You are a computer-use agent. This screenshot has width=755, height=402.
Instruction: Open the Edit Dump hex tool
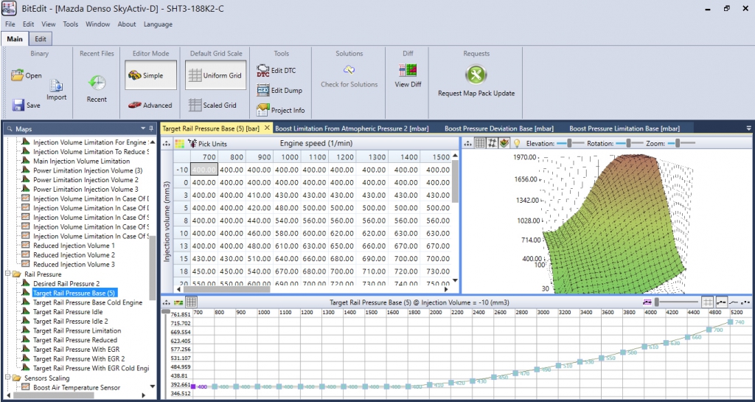pyautogui.click(x=279, y=90)
